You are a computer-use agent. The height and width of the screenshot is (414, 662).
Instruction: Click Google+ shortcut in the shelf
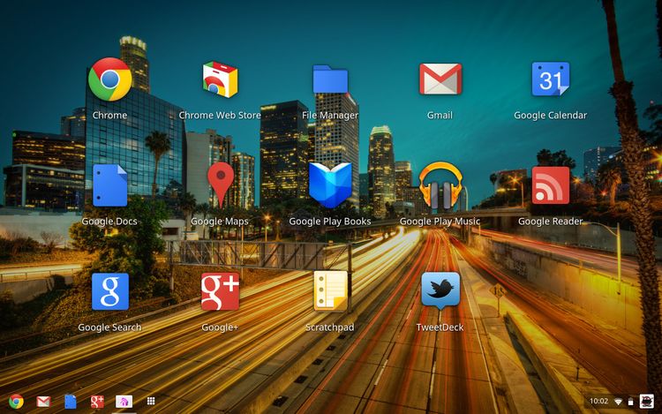point(97,402)
